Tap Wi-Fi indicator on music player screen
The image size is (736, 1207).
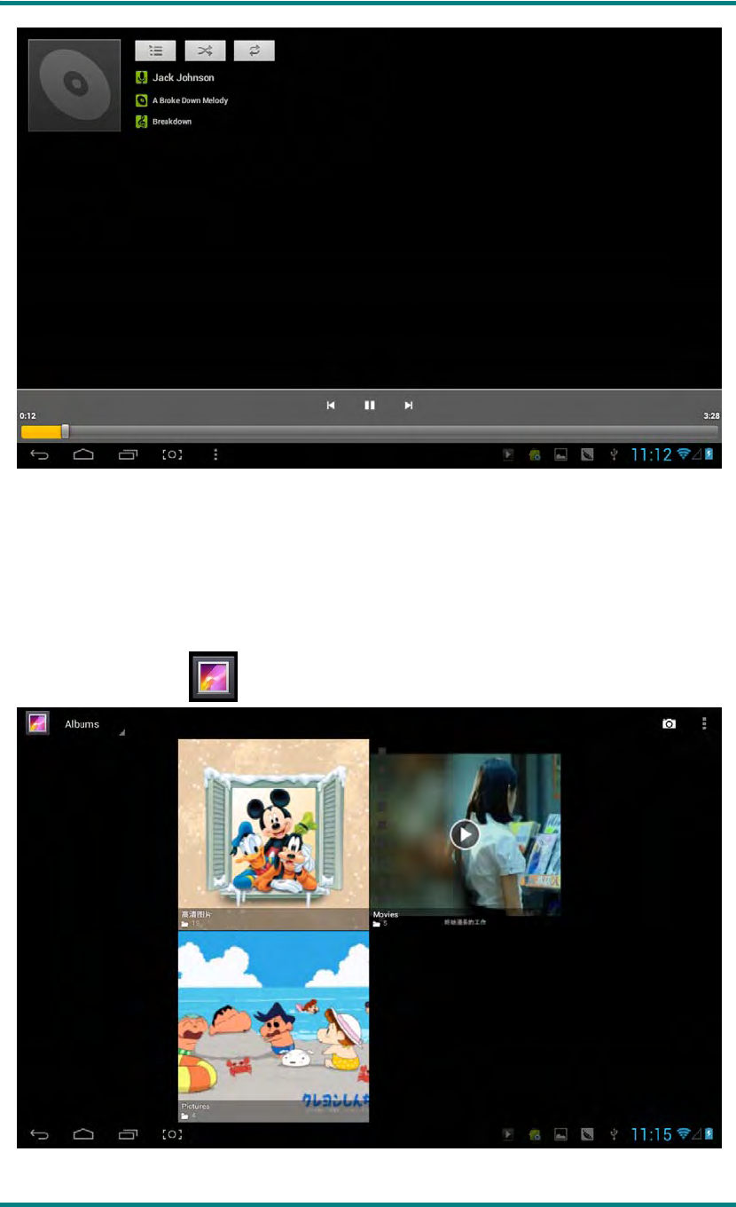(684, 454)
